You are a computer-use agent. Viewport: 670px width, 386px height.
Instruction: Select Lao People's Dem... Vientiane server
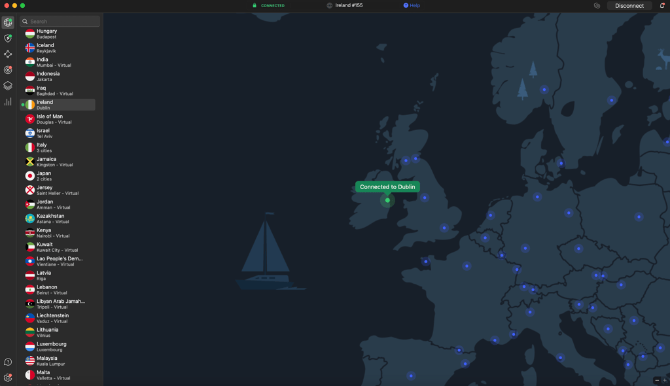tap(58, 261)
